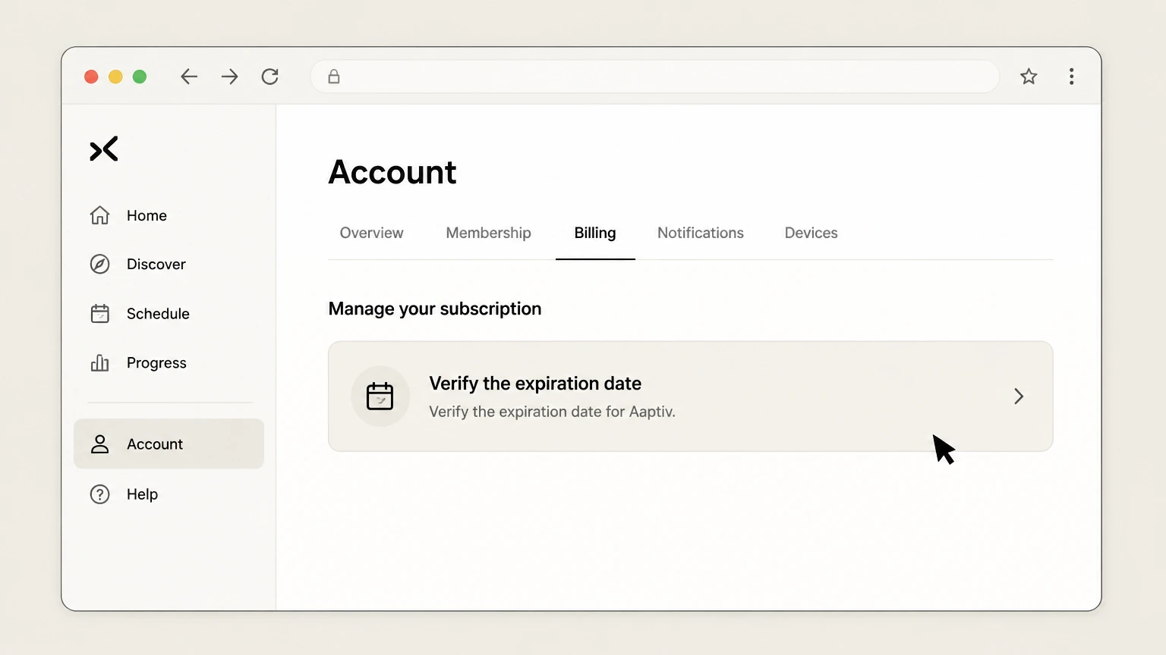Click the lock icon in the address bar
This screenshot has width=1166, height=655.
334,77
